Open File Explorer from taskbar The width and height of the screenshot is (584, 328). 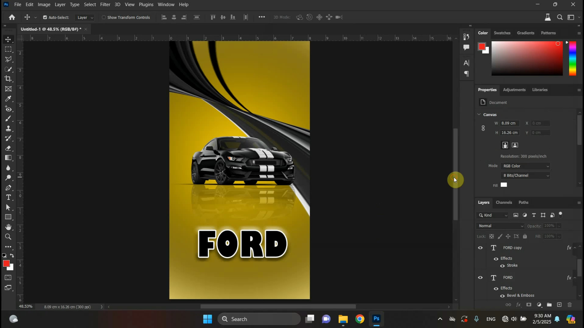(x=343, y=319)
